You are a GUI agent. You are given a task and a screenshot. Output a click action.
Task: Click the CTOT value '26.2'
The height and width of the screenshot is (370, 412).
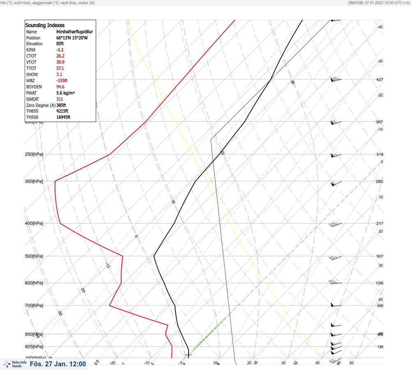[x=60, y=56]
